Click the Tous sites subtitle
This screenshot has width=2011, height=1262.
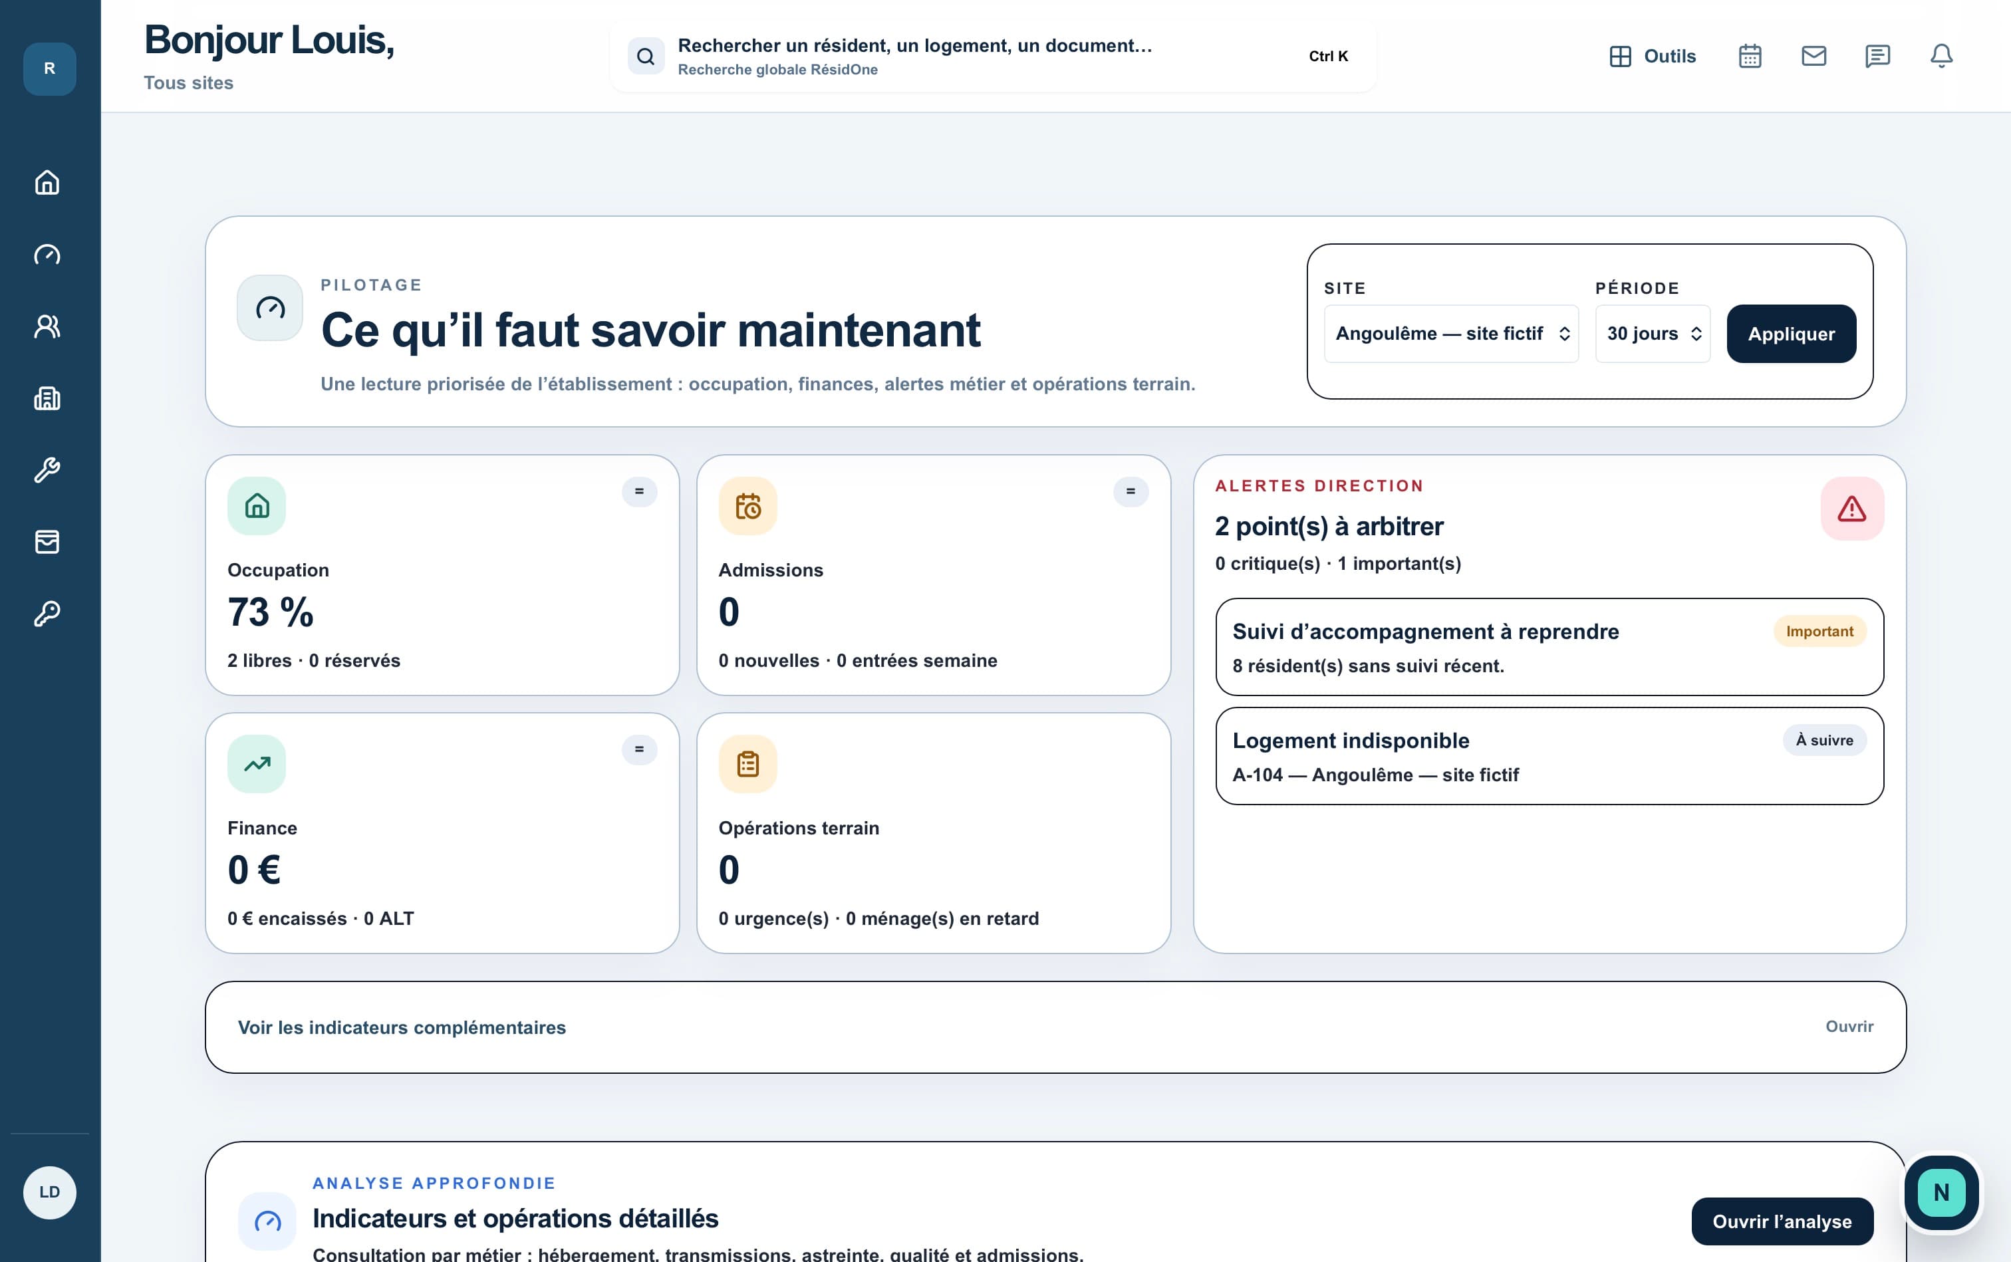(x=189, y=82)
